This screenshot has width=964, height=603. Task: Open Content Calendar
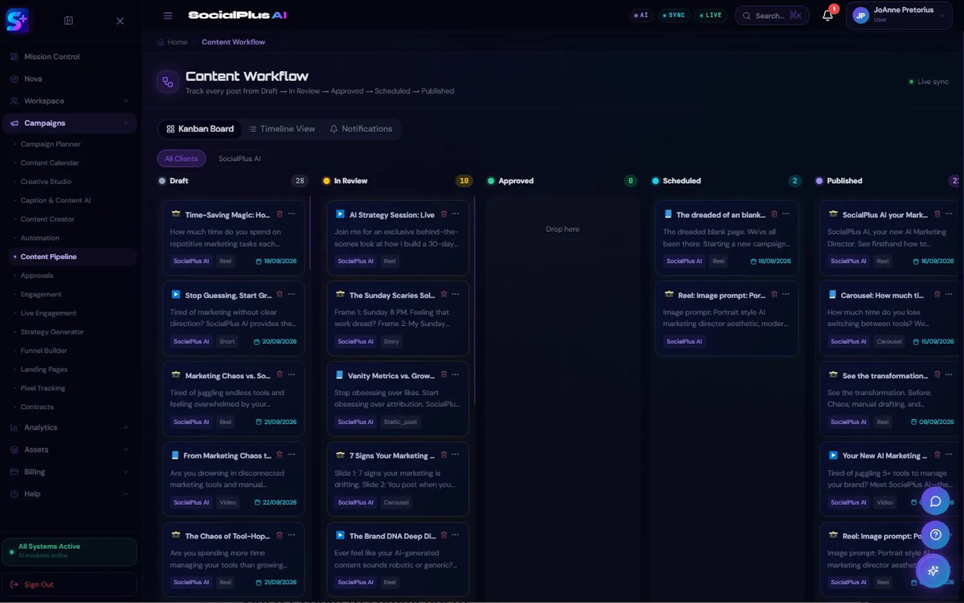pyautogui.click(x=50, y=163)
